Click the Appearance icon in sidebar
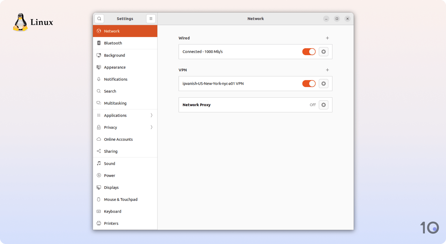This screenshot has height=244, width=446. (99, 67)
